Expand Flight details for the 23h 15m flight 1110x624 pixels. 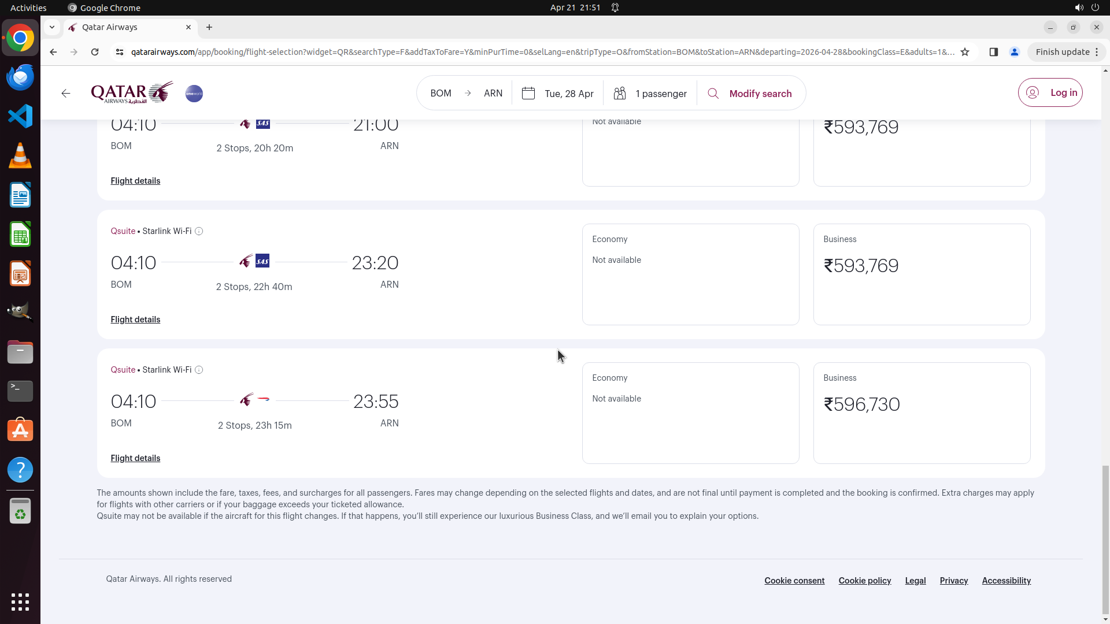coord(135,458)
